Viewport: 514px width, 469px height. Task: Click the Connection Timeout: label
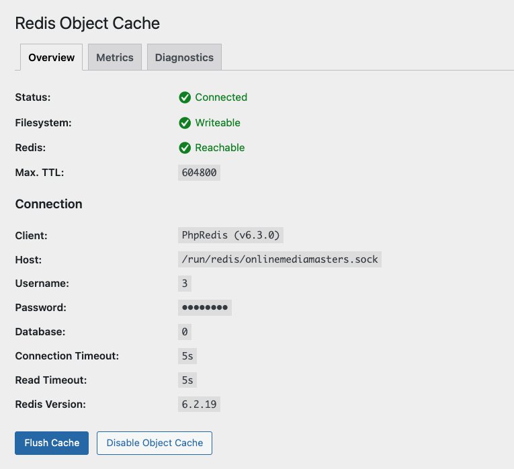tap(67, 356)
